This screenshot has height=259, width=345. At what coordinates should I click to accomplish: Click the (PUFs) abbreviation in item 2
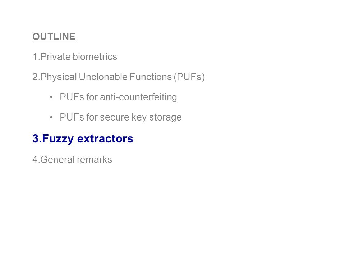point(189,77)
